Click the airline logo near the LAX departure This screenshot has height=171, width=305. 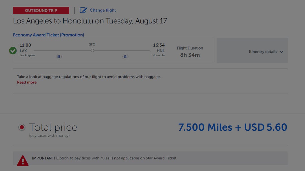pos(59,56)
